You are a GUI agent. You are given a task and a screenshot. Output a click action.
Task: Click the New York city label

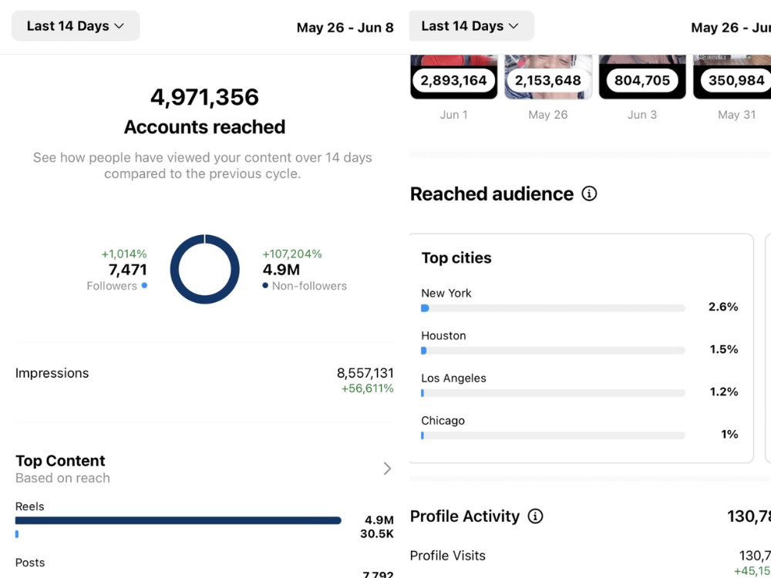pyautogui.click(x=446, y=293)
